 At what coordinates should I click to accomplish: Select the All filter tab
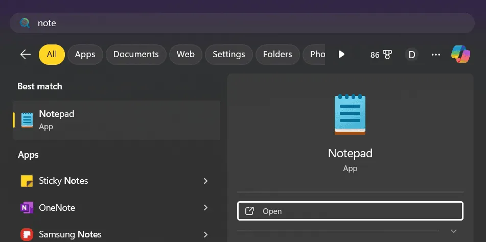[x=52, y=55]
